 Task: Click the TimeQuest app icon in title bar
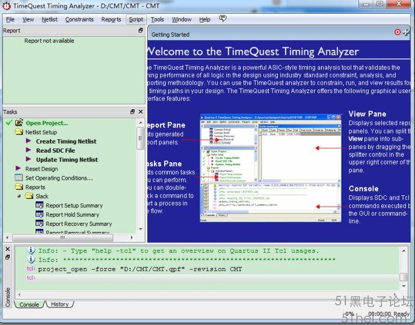click(7, 6)
